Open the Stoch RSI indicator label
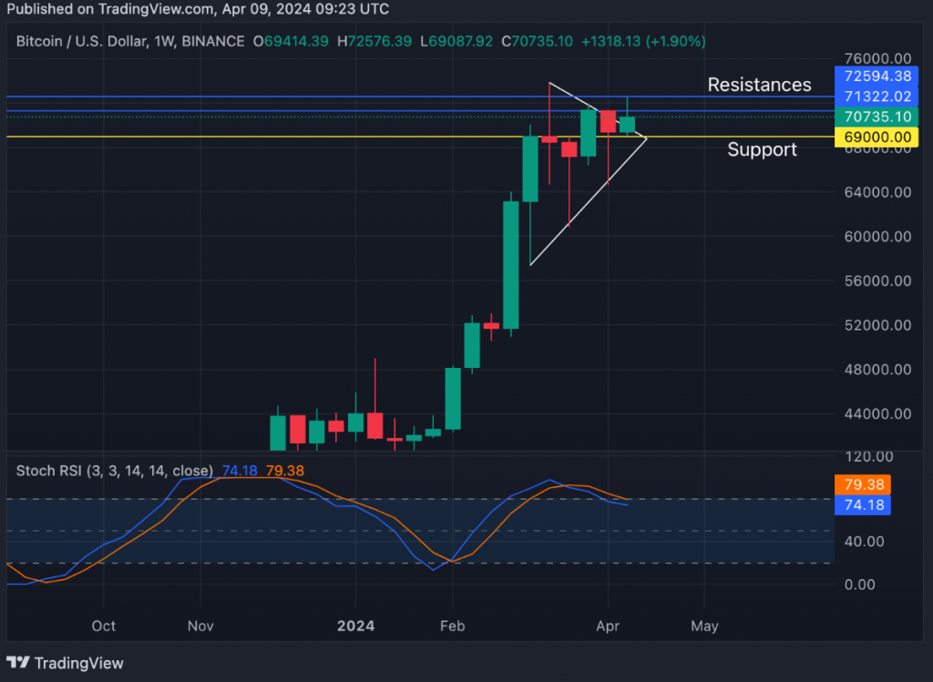933x682 pixels. [115, 471]
